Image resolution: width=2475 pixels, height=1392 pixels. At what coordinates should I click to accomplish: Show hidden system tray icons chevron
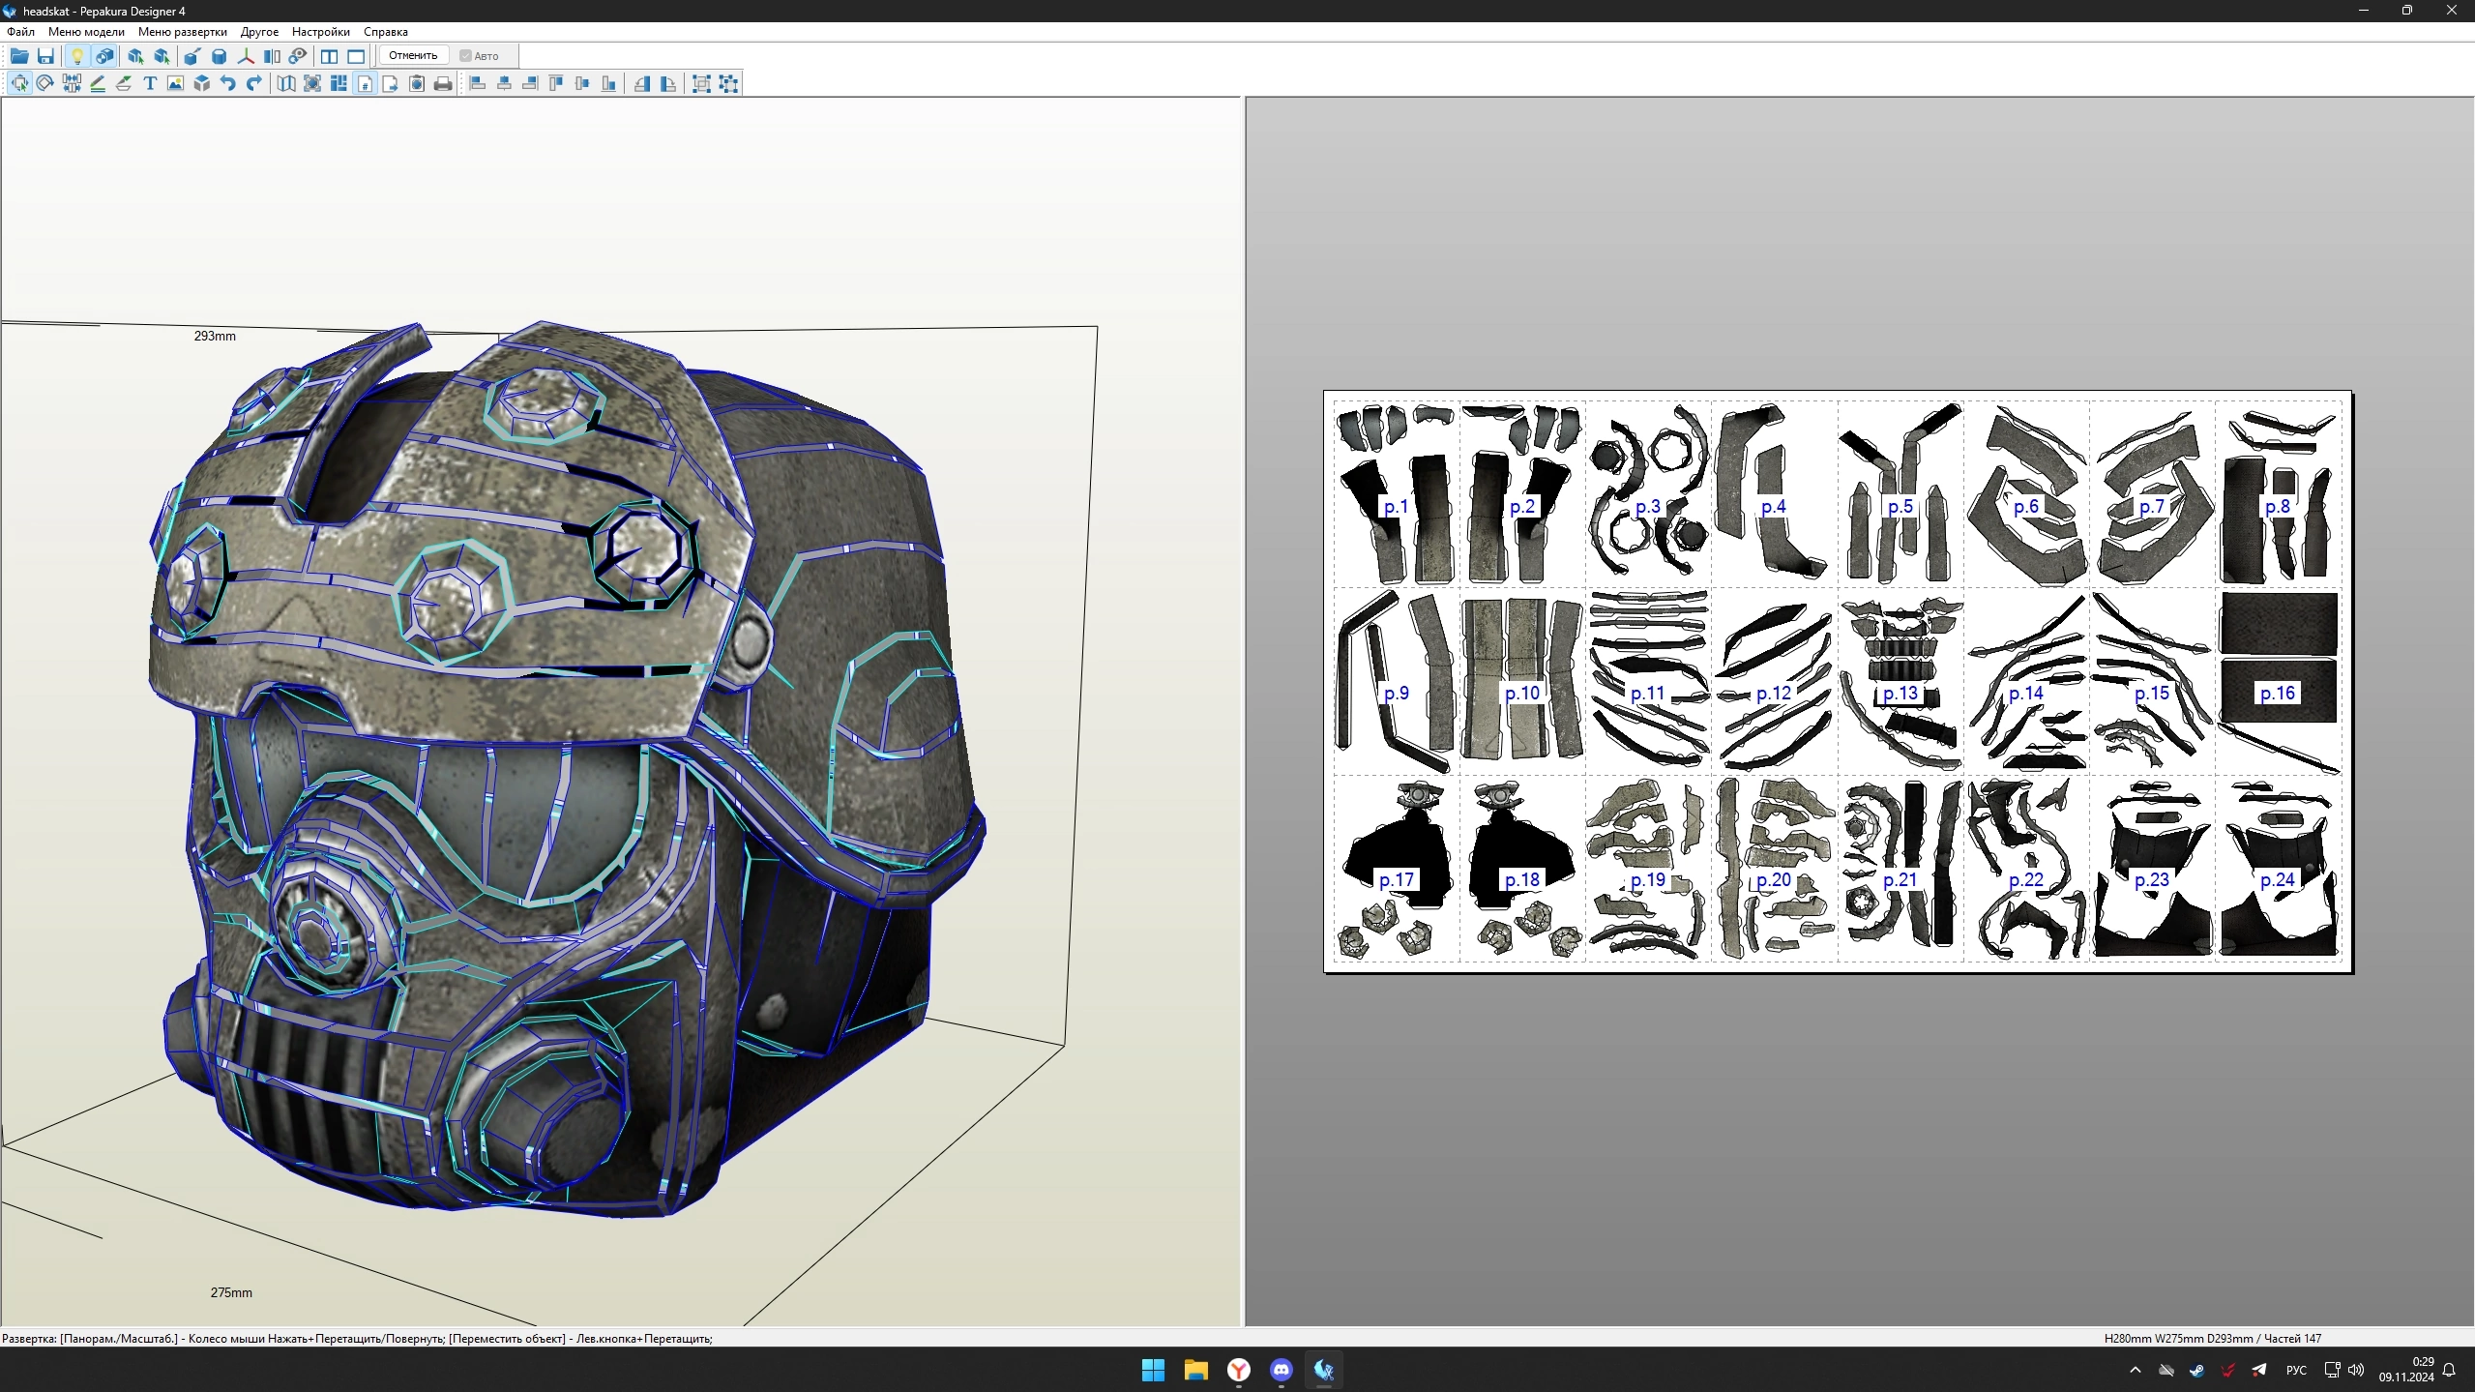(2136, 1370)
